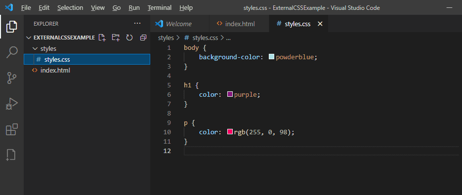Click the styles breadcrumb segment
Image resolution: width=462 pixels, height=195 pixels.
tap(166, 38)
